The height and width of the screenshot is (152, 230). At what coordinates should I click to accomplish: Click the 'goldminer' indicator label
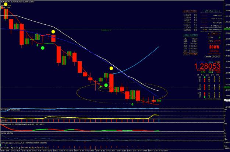4,121
